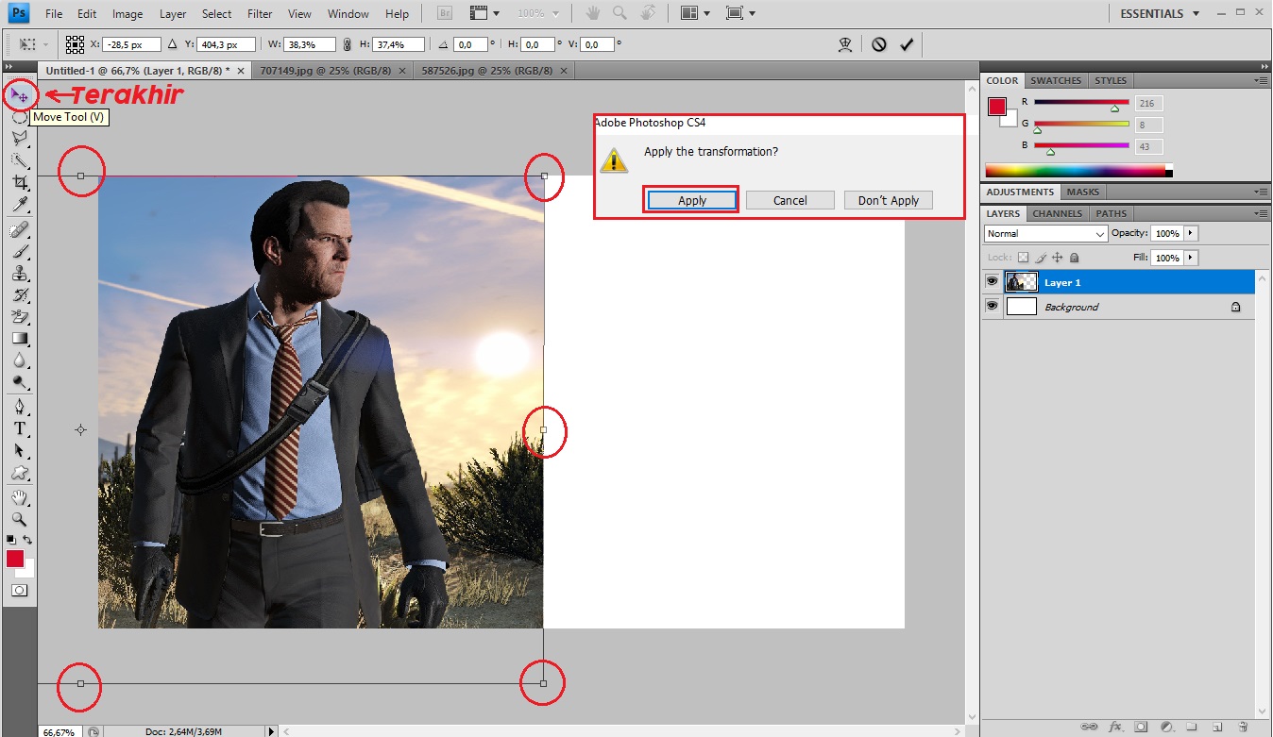This screenshot has width=1273, height=737.
Task: Click Don't Apply button
Action: coord(889,200)
